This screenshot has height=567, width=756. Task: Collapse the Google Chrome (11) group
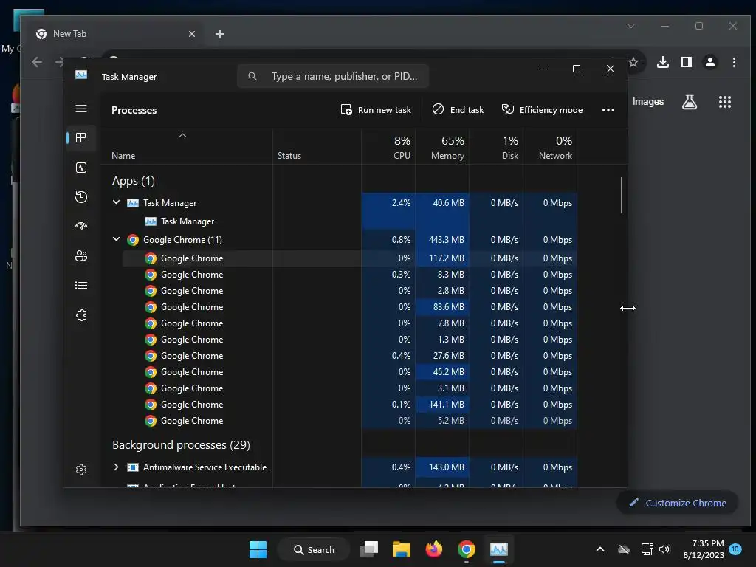(116, 239)
